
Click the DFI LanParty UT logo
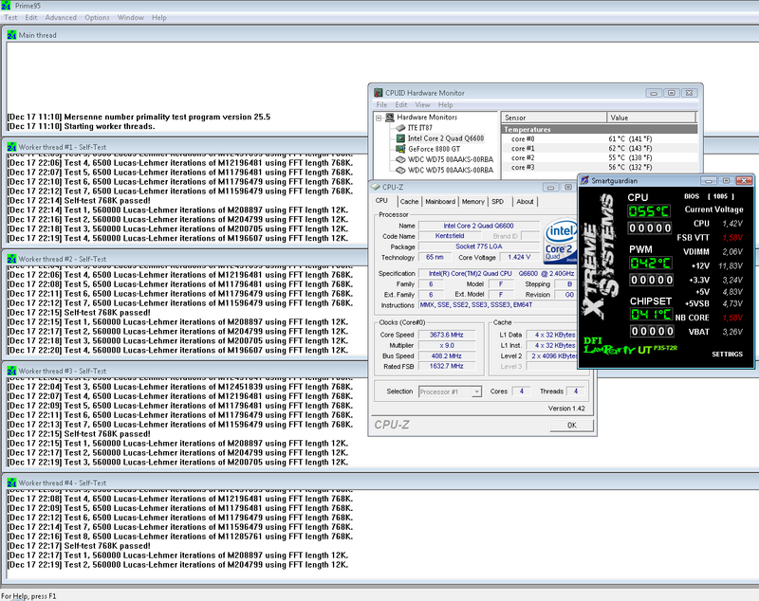pyautogui.click(x=630, y=345)
